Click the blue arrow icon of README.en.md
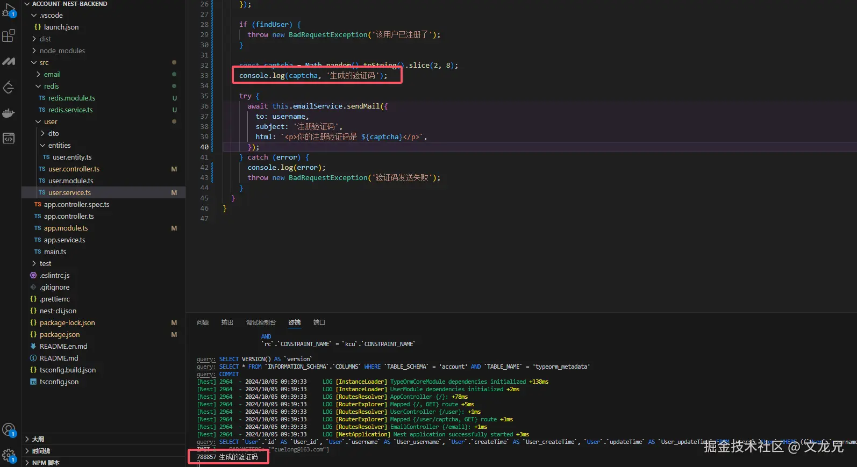This screenshot has height=467, width=857. tap(33, 346)
